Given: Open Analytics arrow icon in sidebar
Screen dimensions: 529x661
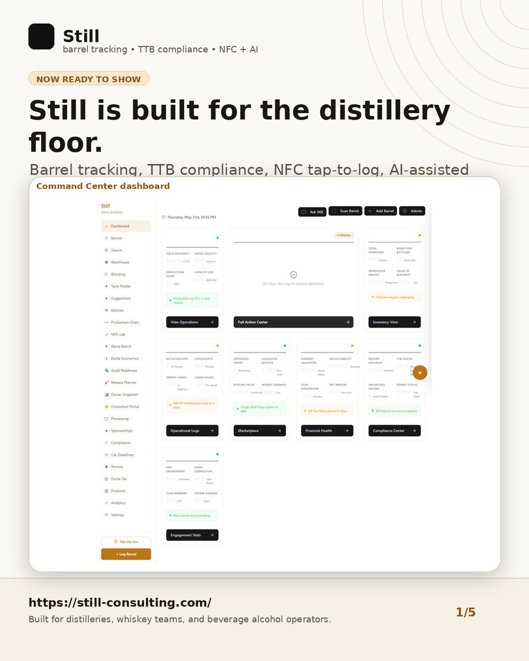Looking at the screenshot, I should coord(106,503).
